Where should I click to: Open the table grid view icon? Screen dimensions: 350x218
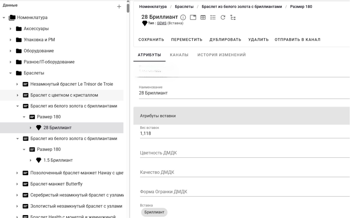(x=203, y=17)
